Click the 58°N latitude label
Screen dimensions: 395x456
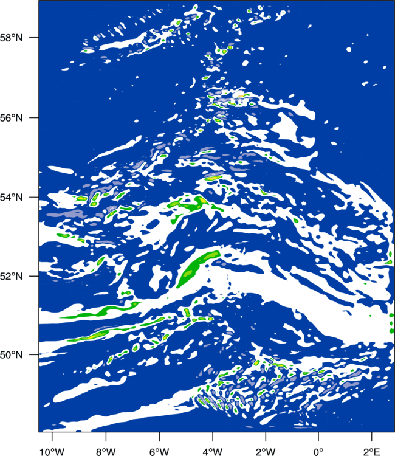pos(11,38)
